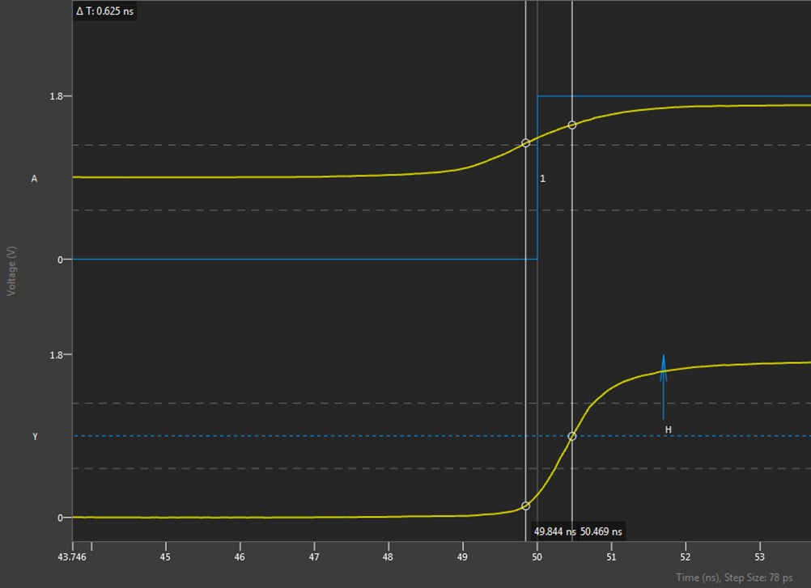Click the 50.469 ns timestamp label
This screenshot has height=588, width=811.
[x=600, y=531]
